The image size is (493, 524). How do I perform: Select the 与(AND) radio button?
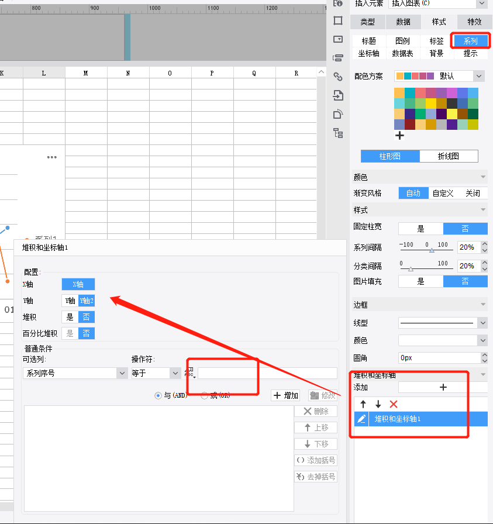pos(158,396)
